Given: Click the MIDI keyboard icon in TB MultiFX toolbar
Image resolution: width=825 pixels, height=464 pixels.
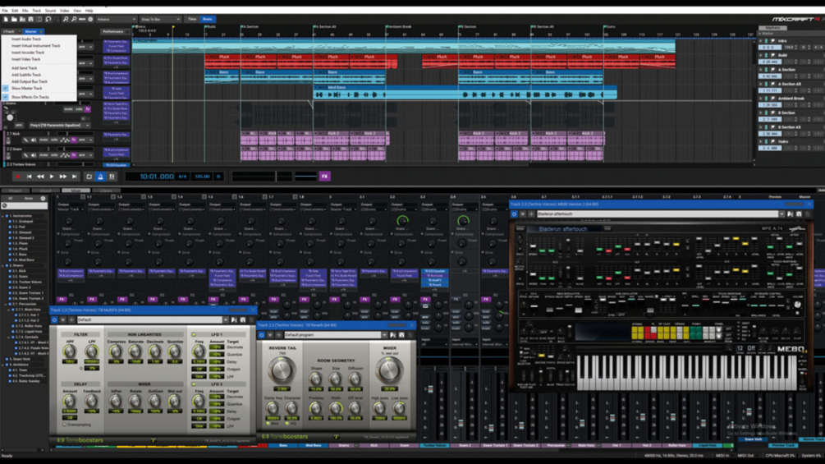Looking at the screenshot, I should click(234, 319).
